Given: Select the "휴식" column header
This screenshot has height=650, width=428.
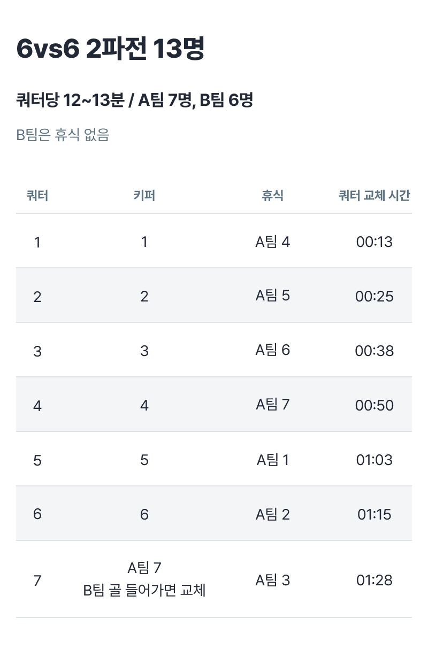Looking at the screenshot, I should coord(272,196).
